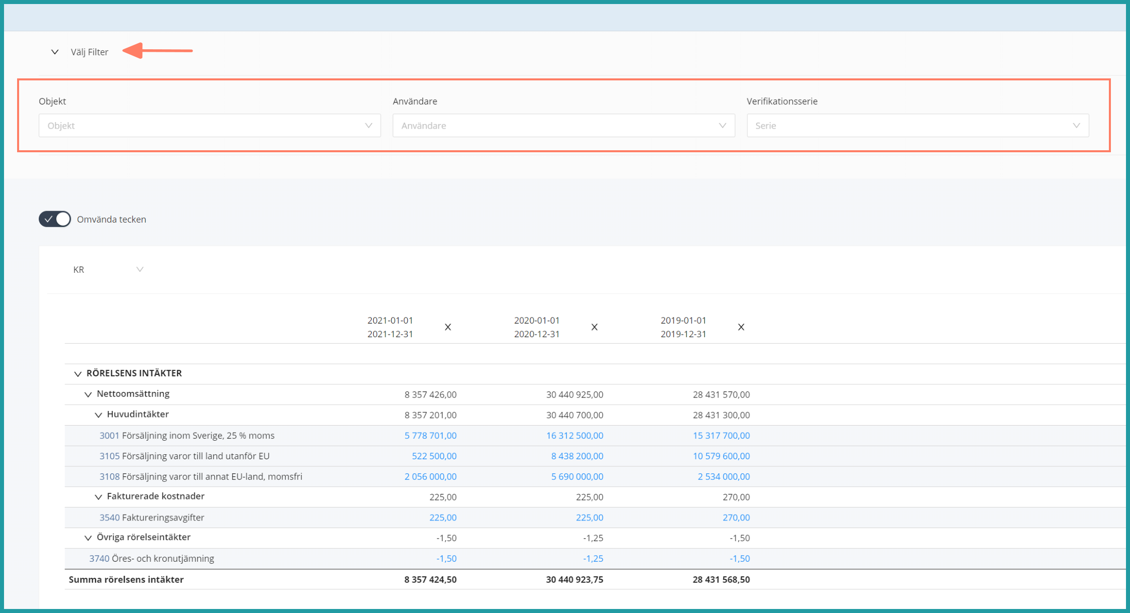Open account 3105 Försäljning utanför EU
The width and height of the screenshot is (1130, 613).
click(x=109, y=456)
